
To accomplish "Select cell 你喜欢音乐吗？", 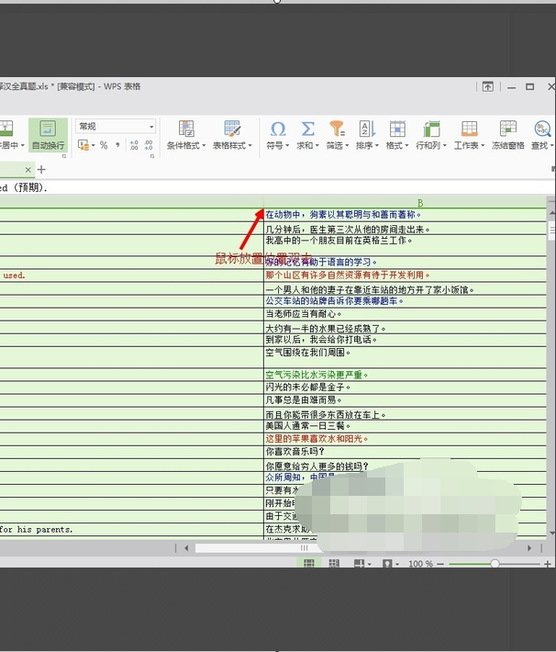I will point(406,452).
